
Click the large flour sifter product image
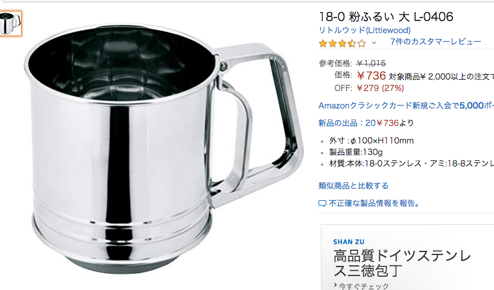pyautogui.click(x=164, y=149)
